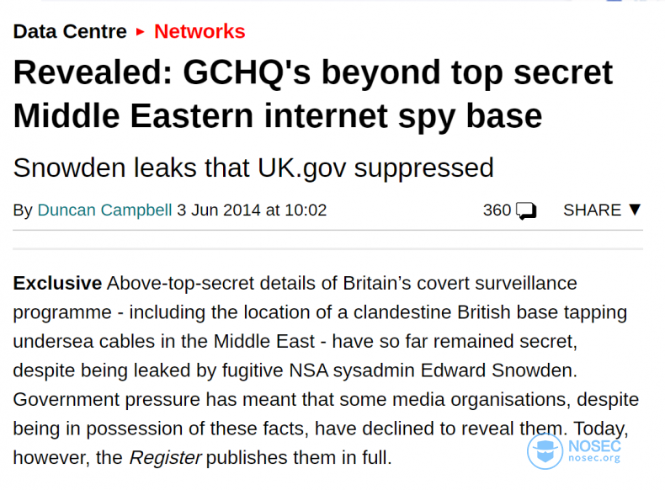Viewport: 665px width, 490px height.
Task: Click the NOSEC masked face logo
Action: pyautogui.click(x=545, y=451)
